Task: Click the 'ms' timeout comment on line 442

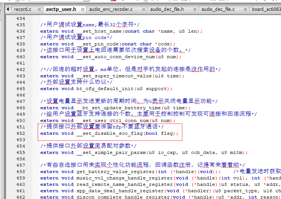Action: 130,69
